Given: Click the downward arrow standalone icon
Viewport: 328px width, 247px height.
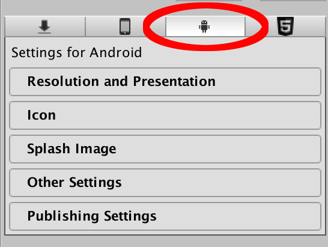Looking at the screenshot, I should tap(44, 26).
